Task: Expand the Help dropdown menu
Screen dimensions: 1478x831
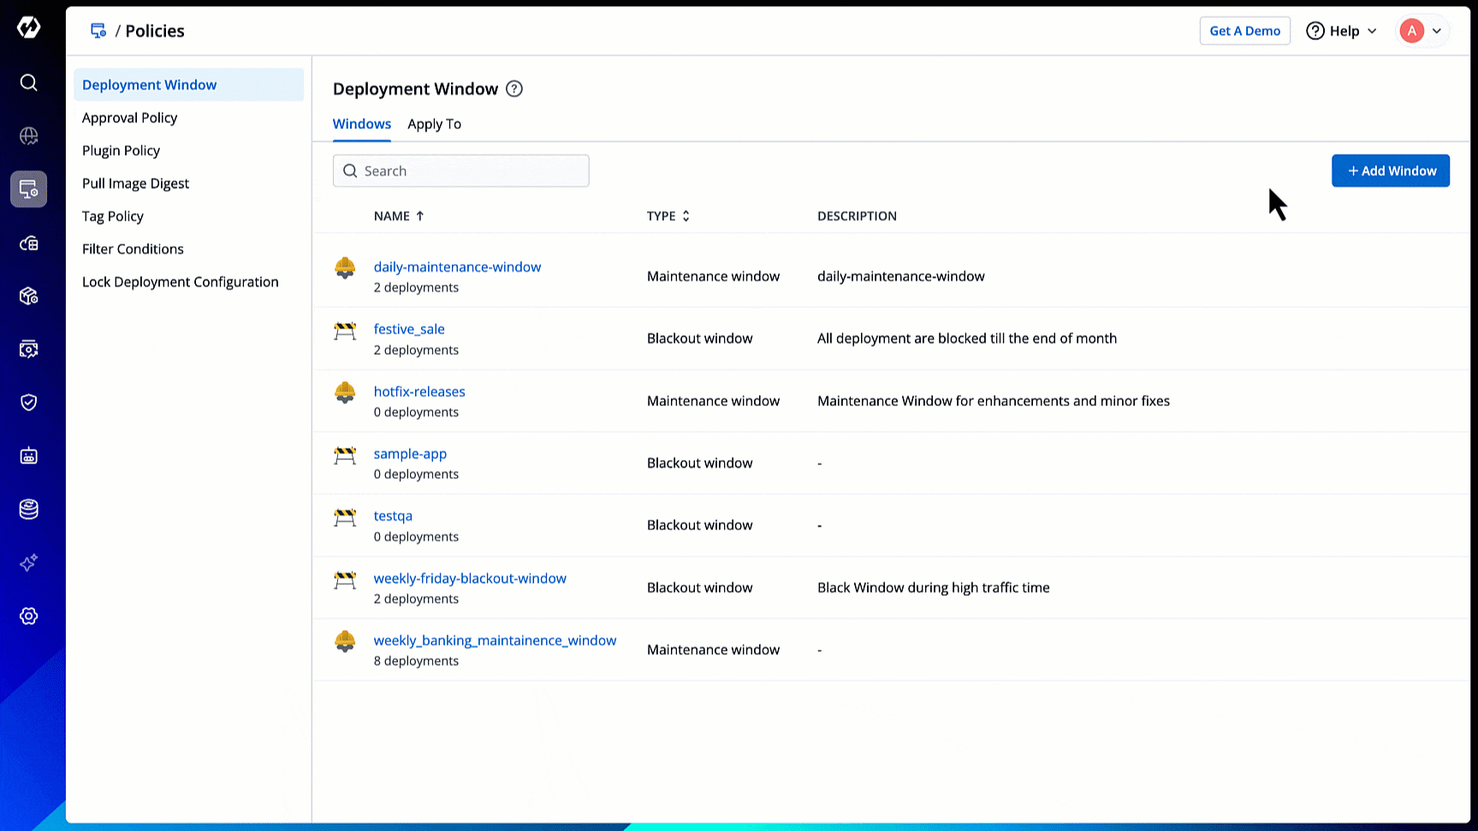Action: click(x=1341, y=31)
